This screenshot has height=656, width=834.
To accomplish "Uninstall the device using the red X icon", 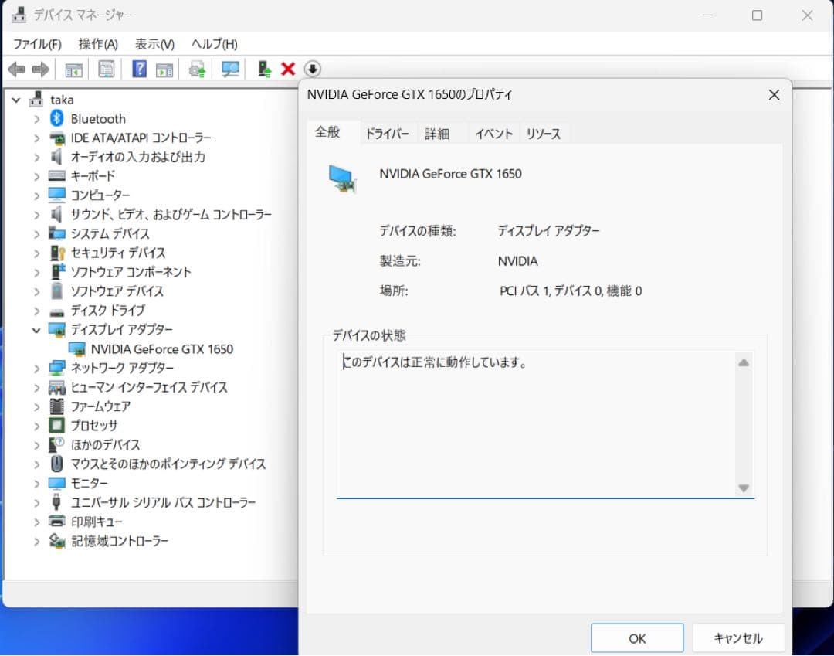I will tap(286, 69).
